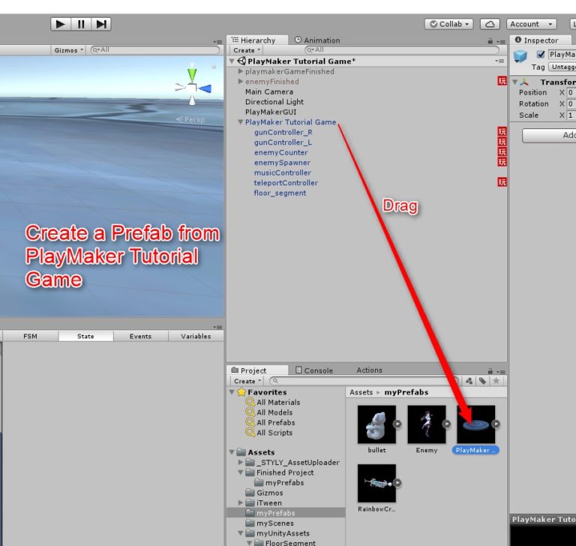Select floor_segment in Hierarchy
The image size is (576, 546).
[x=280, y=193]
